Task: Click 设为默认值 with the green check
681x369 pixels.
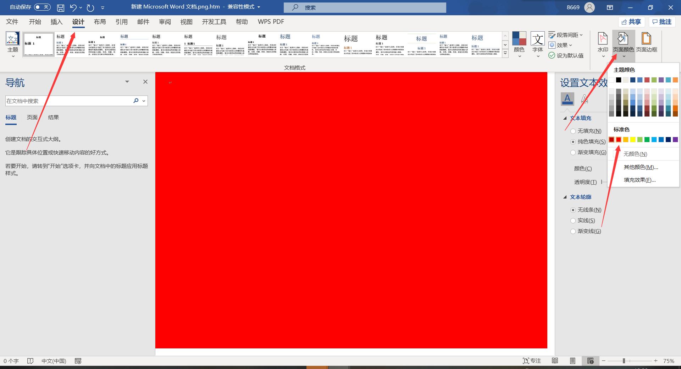Action: [566, 55]
